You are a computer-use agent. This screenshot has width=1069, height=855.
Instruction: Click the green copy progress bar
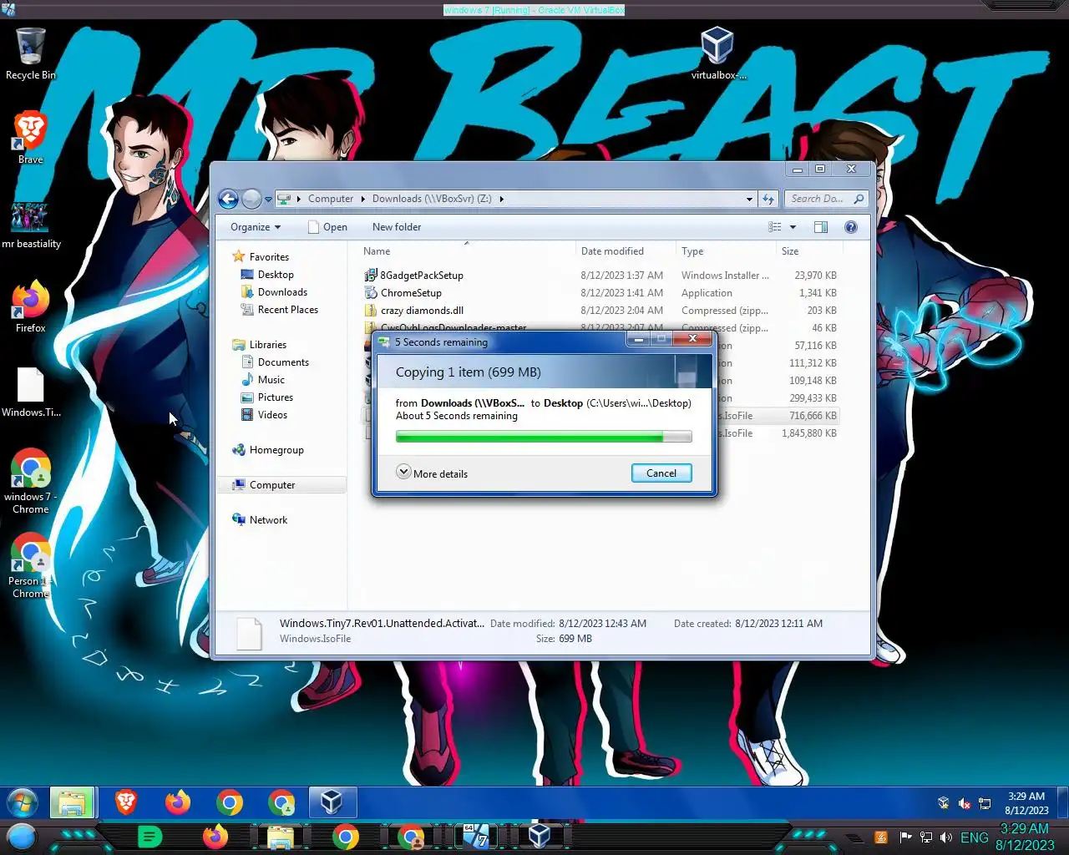[544, 437]
